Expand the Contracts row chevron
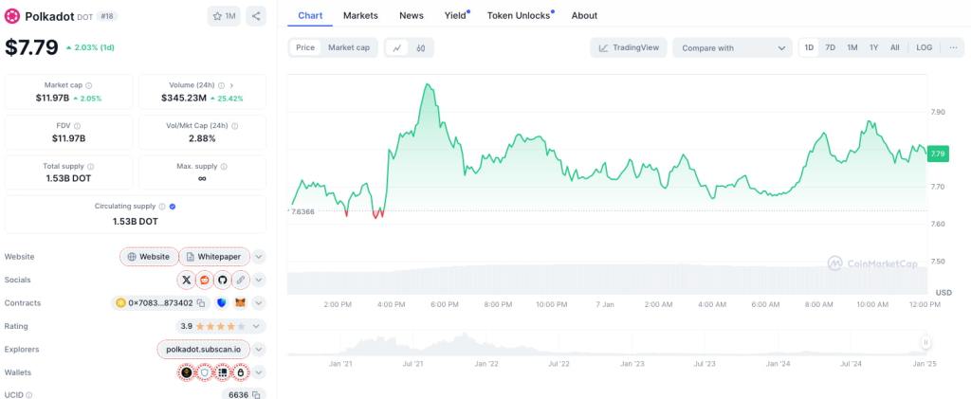This screenshot has height=399, width=971. coord(259,303)
